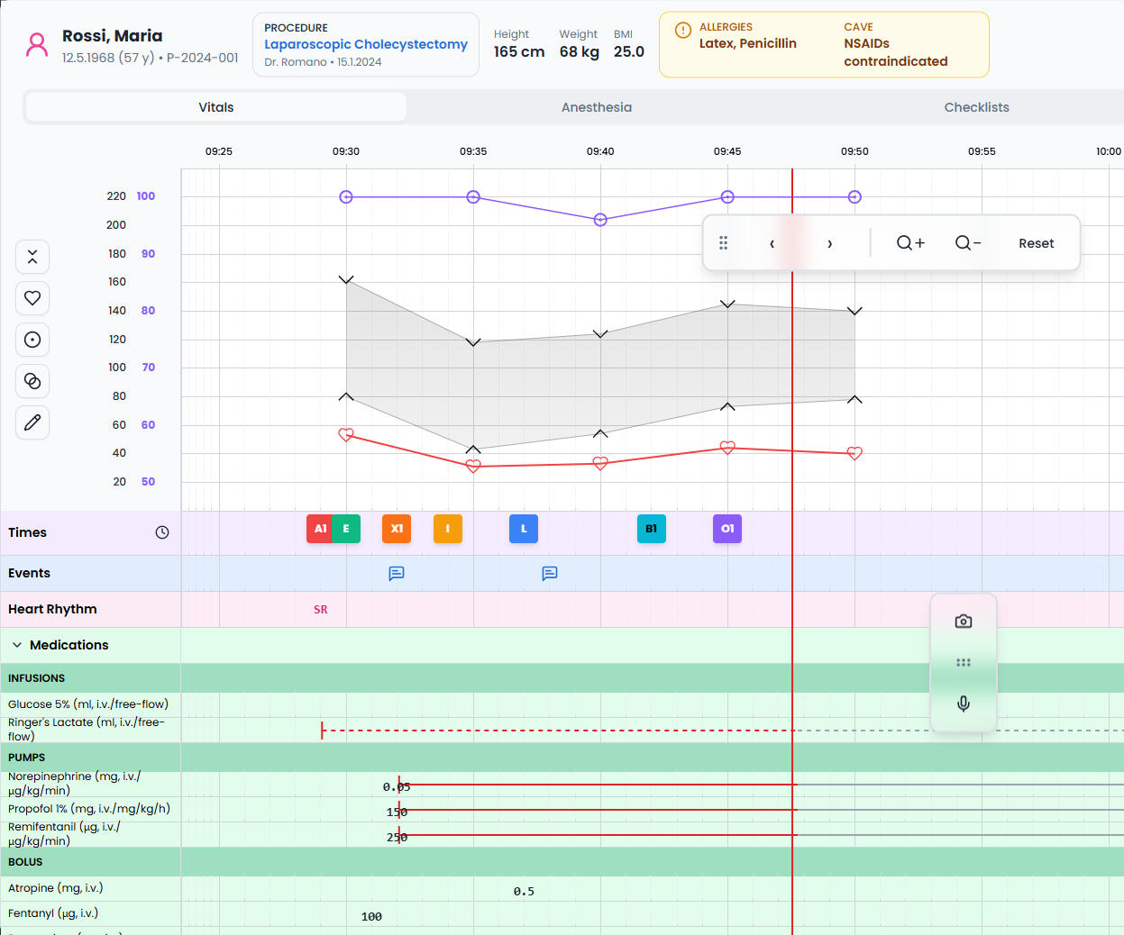Screen dimensions: 1124x935
Task: Collapse the Medications section
Action: [x=17, y=645]
